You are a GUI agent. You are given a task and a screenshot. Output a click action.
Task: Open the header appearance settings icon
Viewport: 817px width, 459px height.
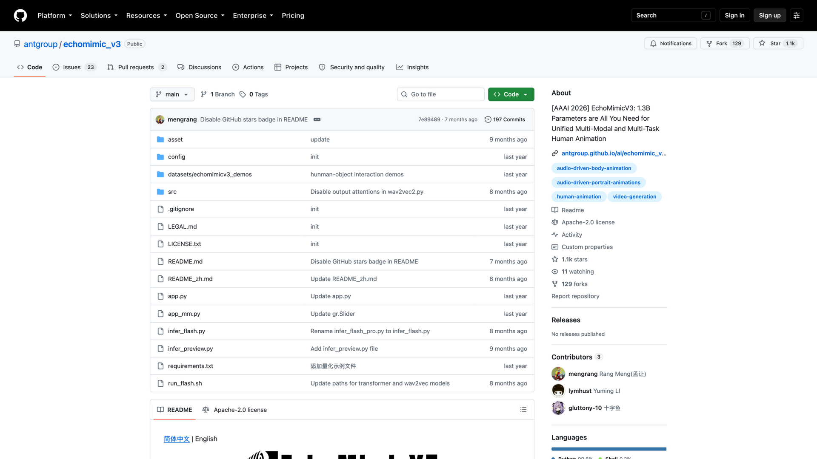pyautogui.click(x=797, y=15)
